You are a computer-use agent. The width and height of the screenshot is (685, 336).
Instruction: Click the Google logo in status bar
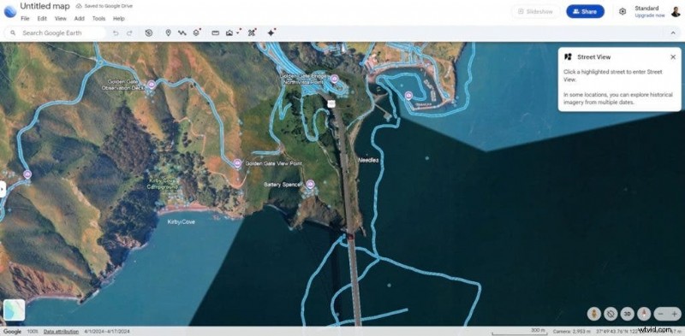12,332
